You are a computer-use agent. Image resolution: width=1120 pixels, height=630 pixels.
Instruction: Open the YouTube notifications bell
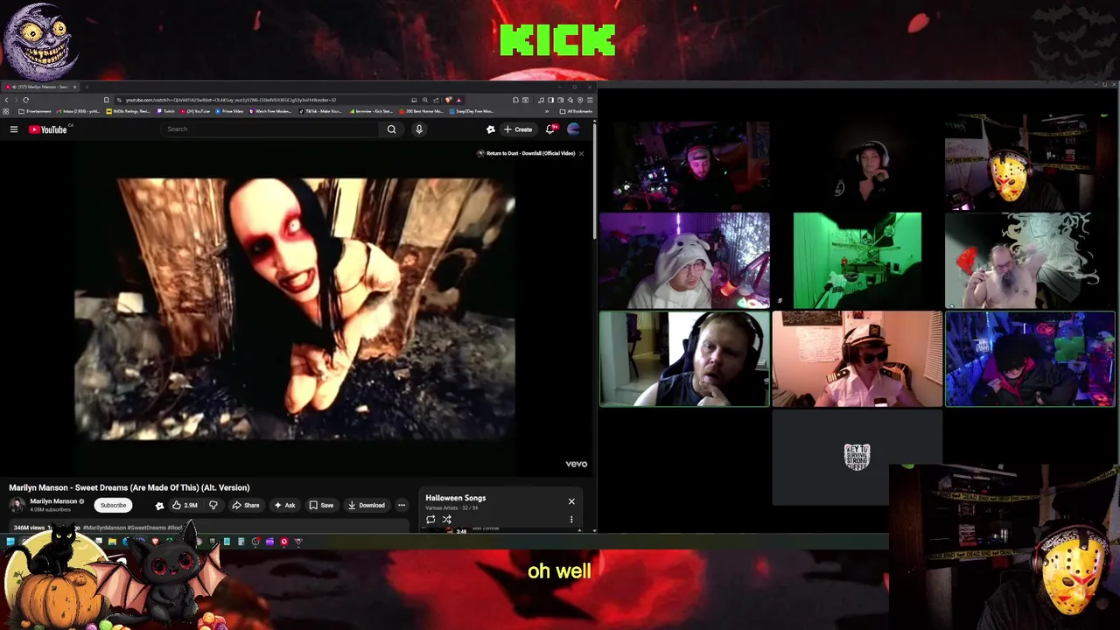pos(550,129)
